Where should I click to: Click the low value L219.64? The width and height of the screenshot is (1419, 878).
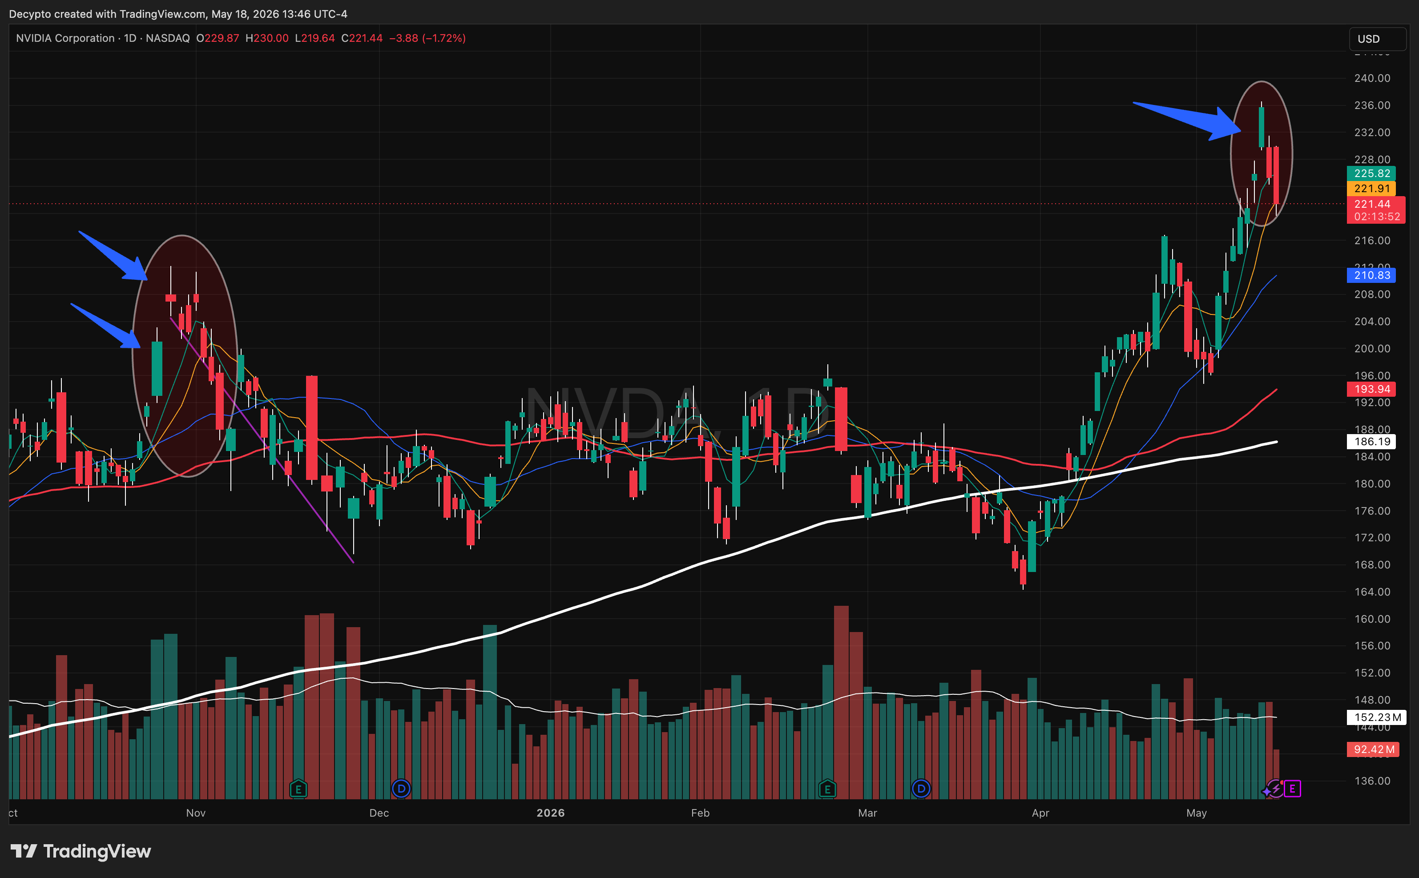click(314, 38)
